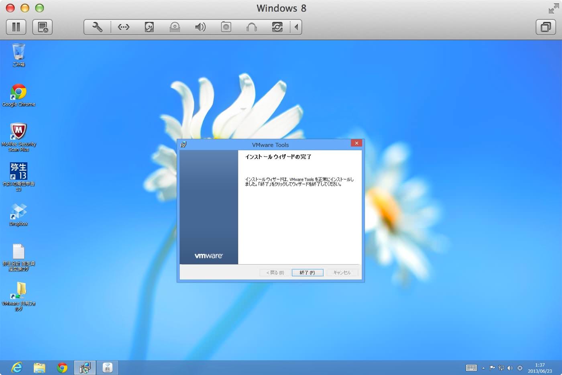Select the text file desktop icon
Image resolution: width=562 pixels, height=375 pixels.
pos(18,257)
